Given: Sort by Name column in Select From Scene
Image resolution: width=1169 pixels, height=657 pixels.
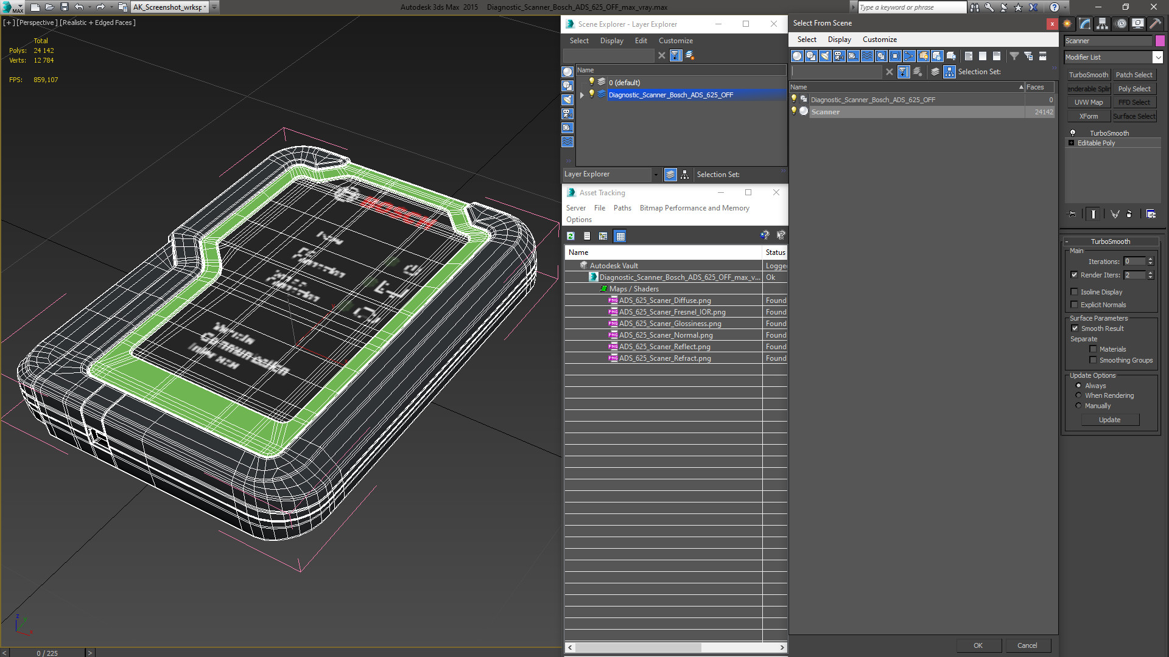Looking at the screenshot, I should click(x=907, y=87).
